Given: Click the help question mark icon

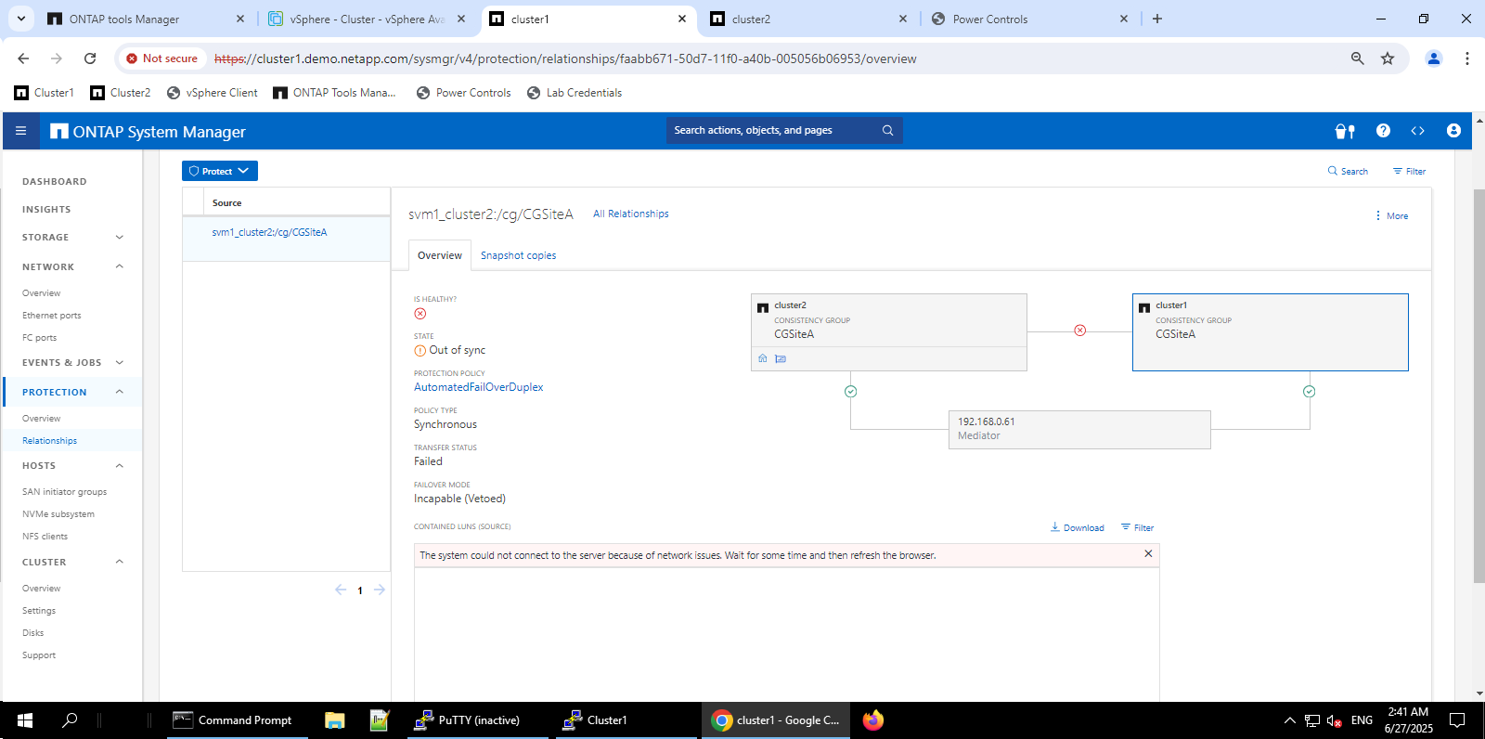Looking at the screenshot, I should point(1383,131).
